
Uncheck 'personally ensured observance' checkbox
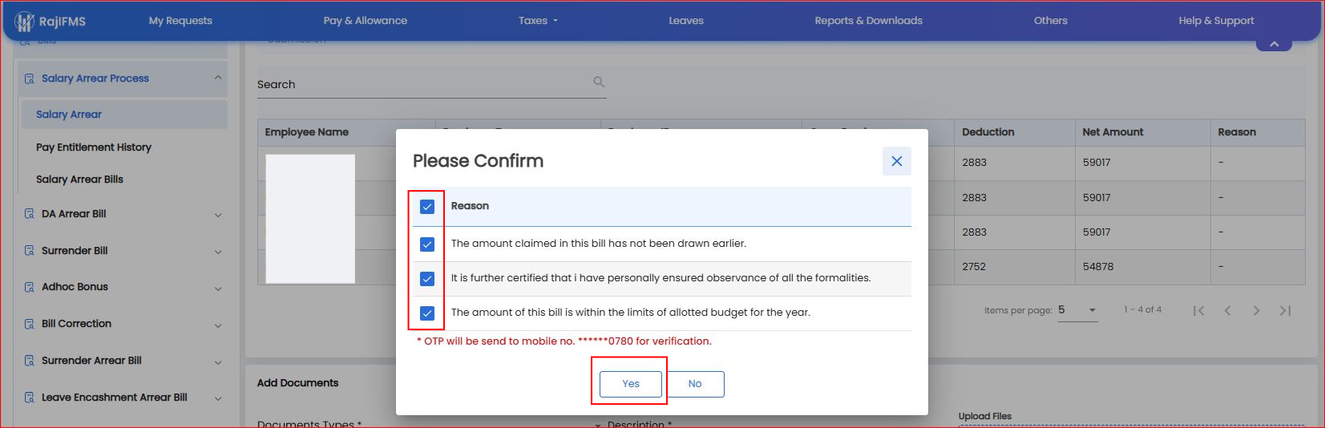pos(427,279)
